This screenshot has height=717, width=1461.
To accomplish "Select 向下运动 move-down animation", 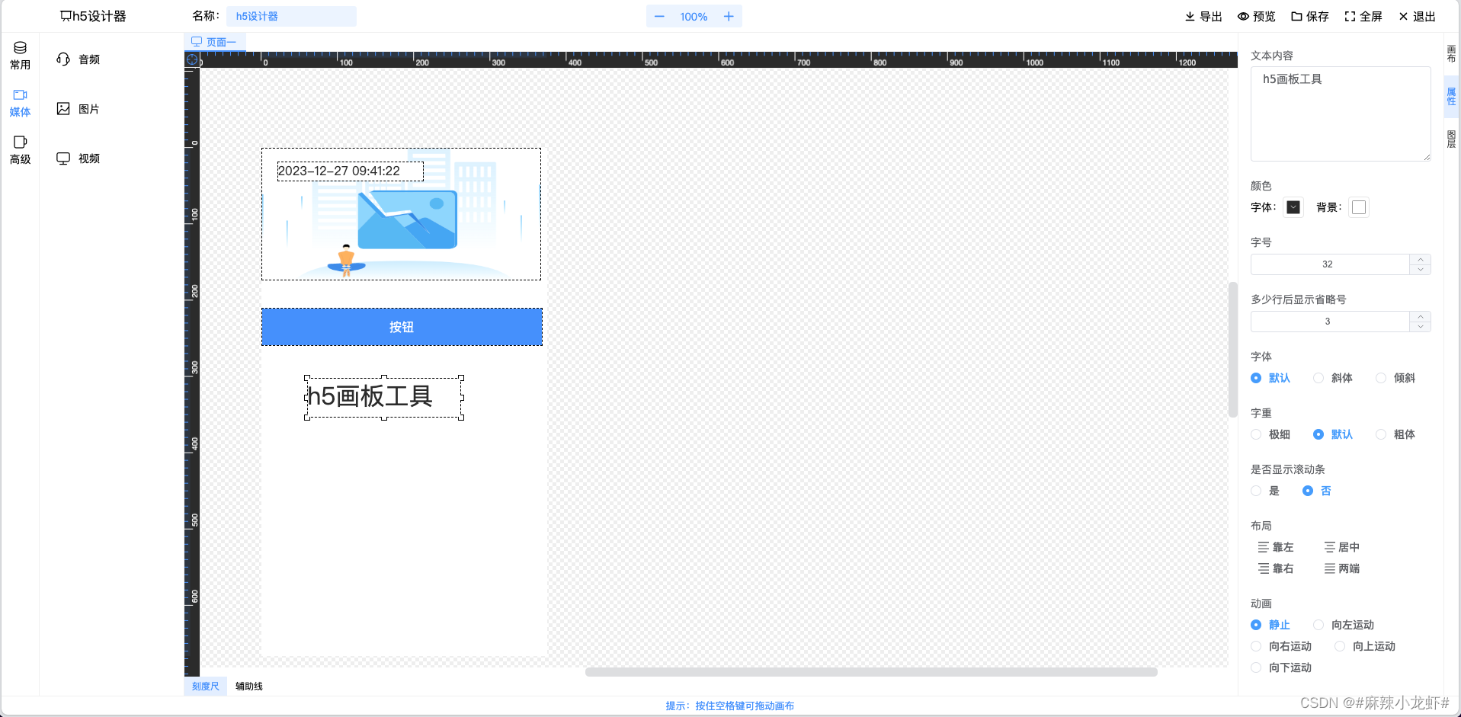I will (1281, 667).
